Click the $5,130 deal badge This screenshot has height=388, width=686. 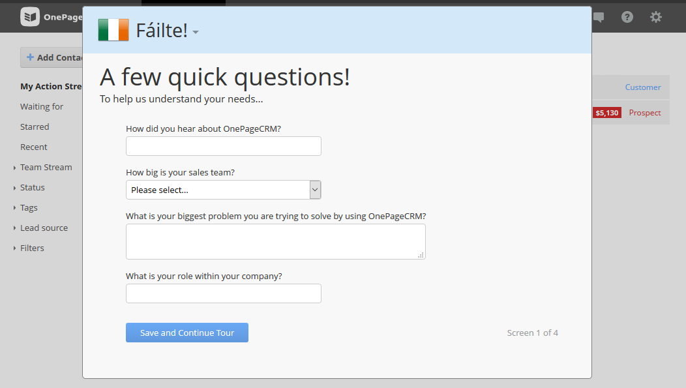[607, 113]
